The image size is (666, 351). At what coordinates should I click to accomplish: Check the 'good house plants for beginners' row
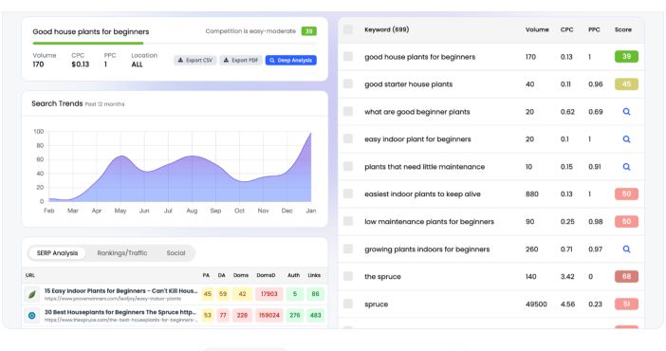click(348, 57)
